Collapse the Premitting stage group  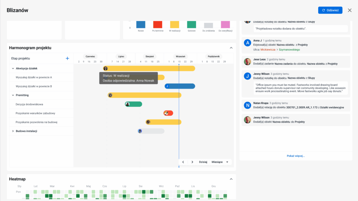point(13,95)
